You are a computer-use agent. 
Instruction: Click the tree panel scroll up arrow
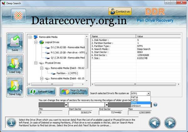[86, 36]
